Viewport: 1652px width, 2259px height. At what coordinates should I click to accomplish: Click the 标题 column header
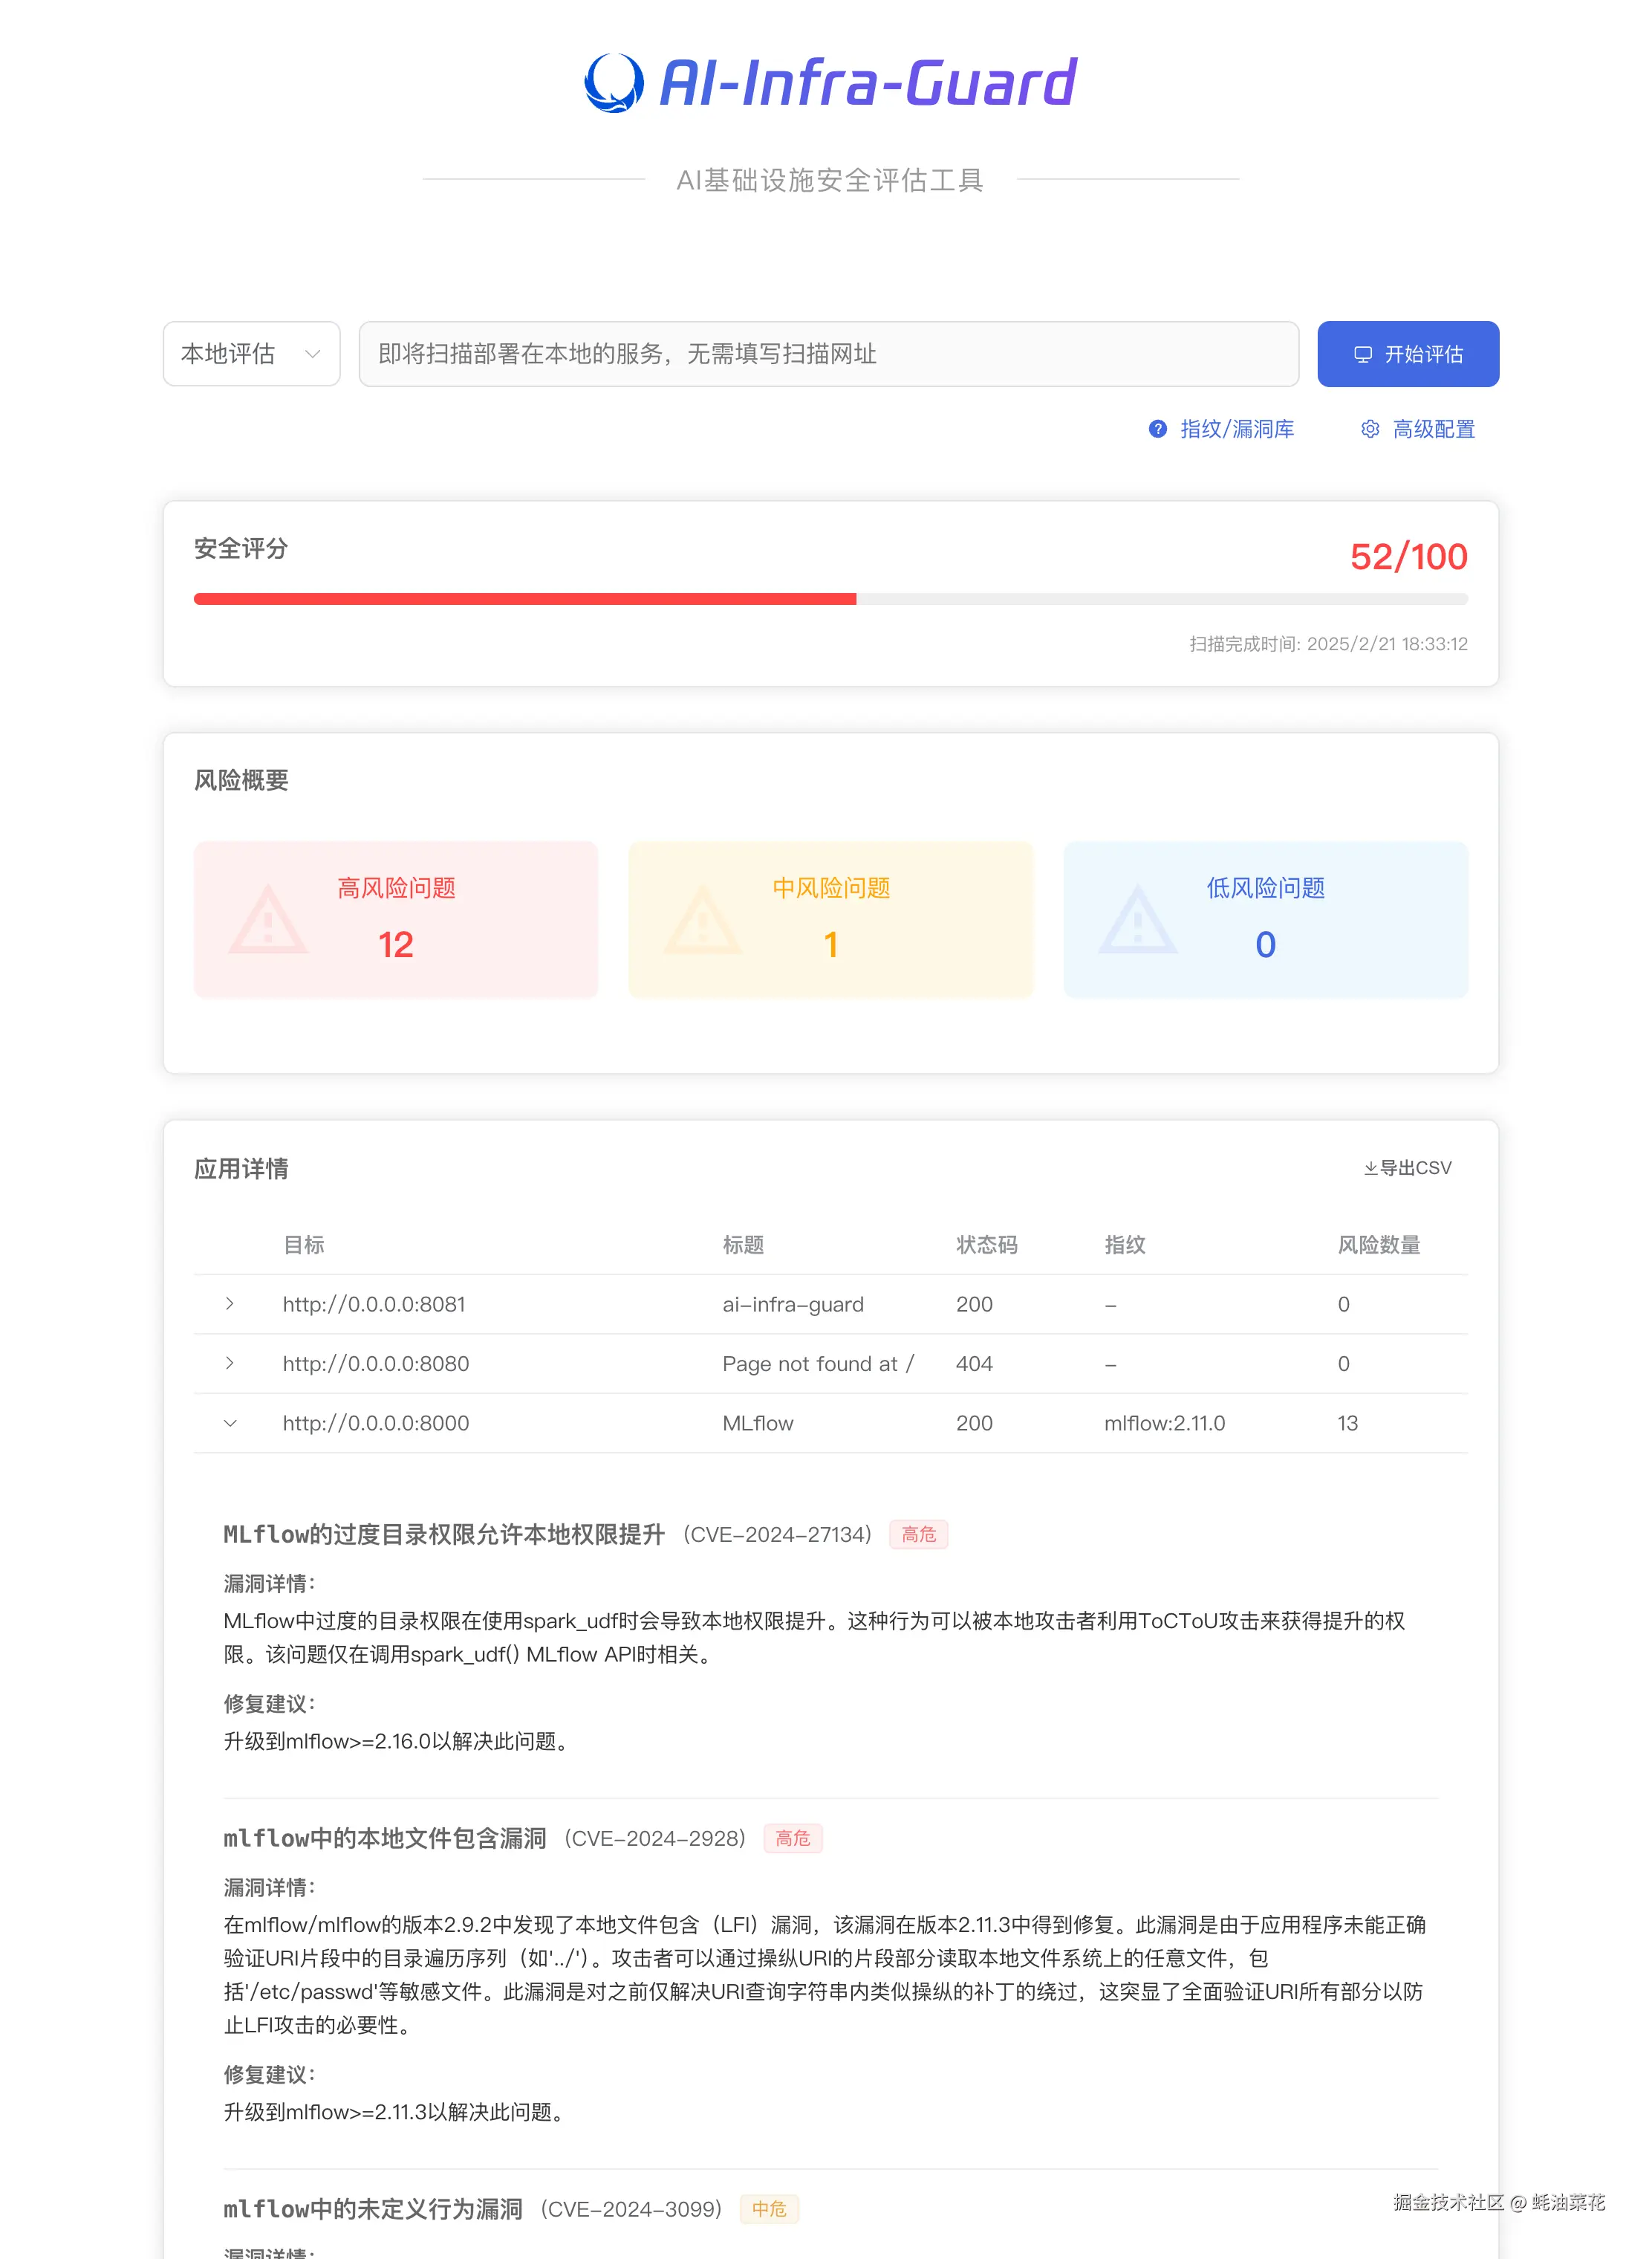(x=743, y=1245)
